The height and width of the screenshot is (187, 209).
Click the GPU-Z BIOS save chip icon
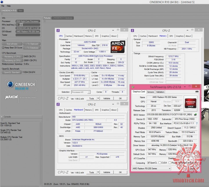(x=195, y=114)
